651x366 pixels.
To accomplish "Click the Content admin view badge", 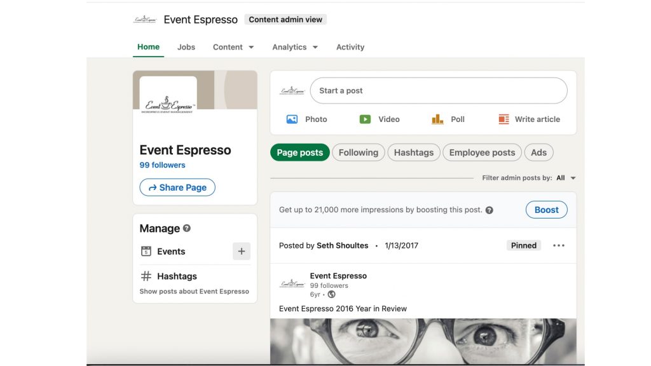I will (285, 20).
